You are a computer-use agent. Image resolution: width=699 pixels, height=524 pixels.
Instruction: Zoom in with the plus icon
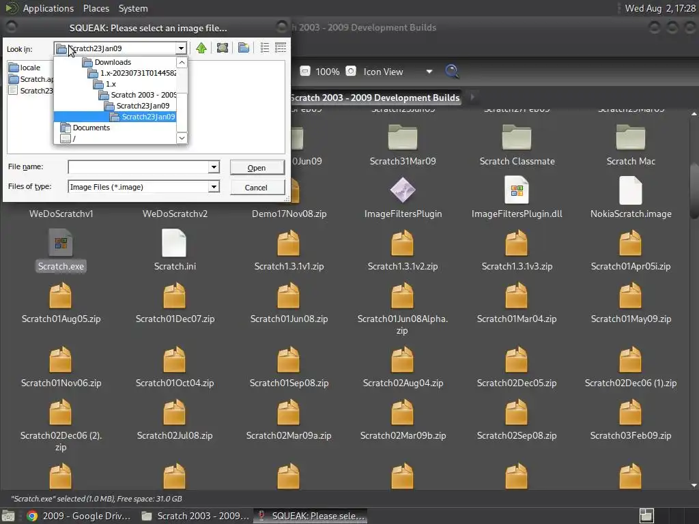coord(351,71)
